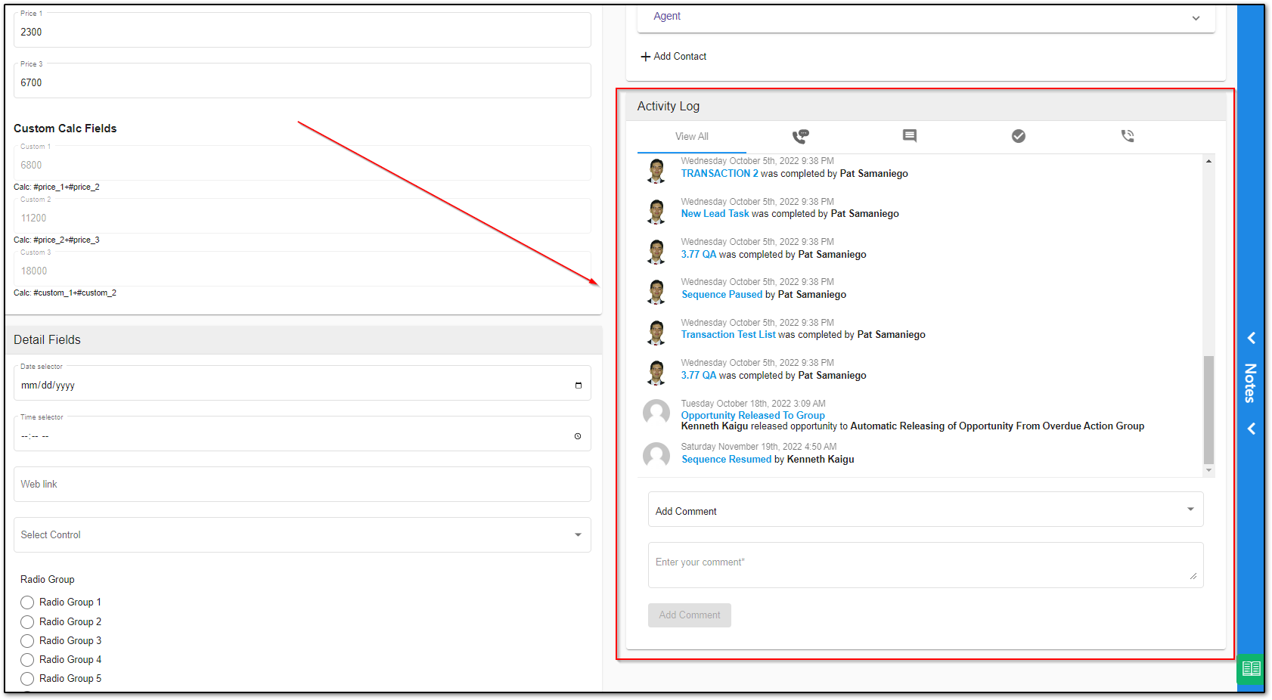The image size is (1272, 700).
Task: Open the phone with chat bubble tab
Action: (800, 136)
